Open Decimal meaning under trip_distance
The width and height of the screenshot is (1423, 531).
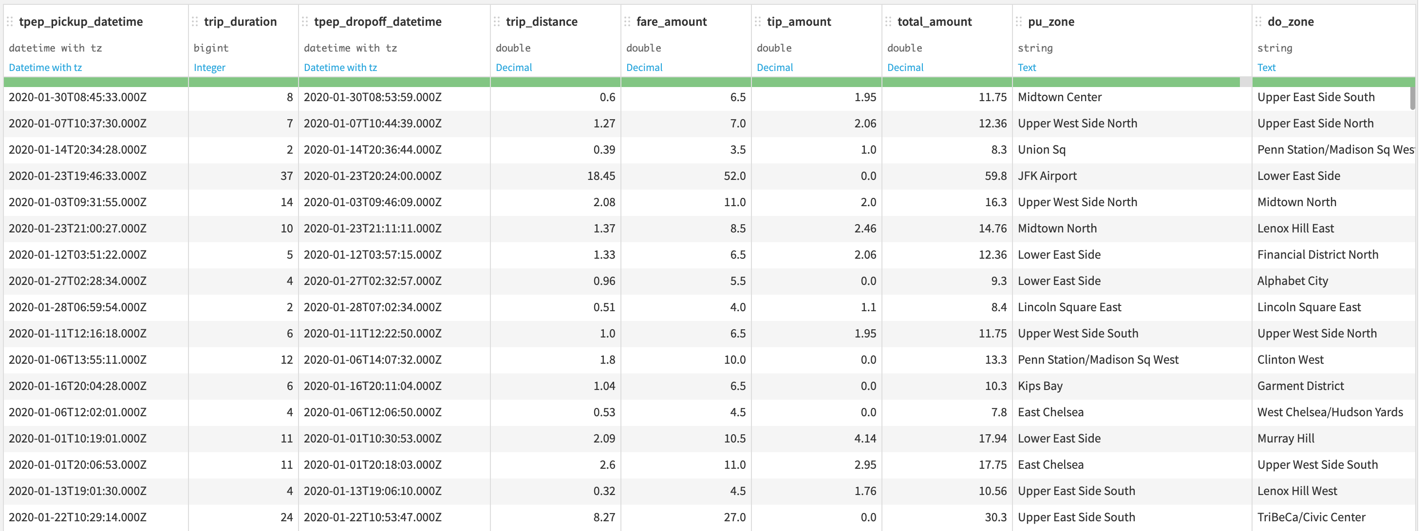click(513, 67)
